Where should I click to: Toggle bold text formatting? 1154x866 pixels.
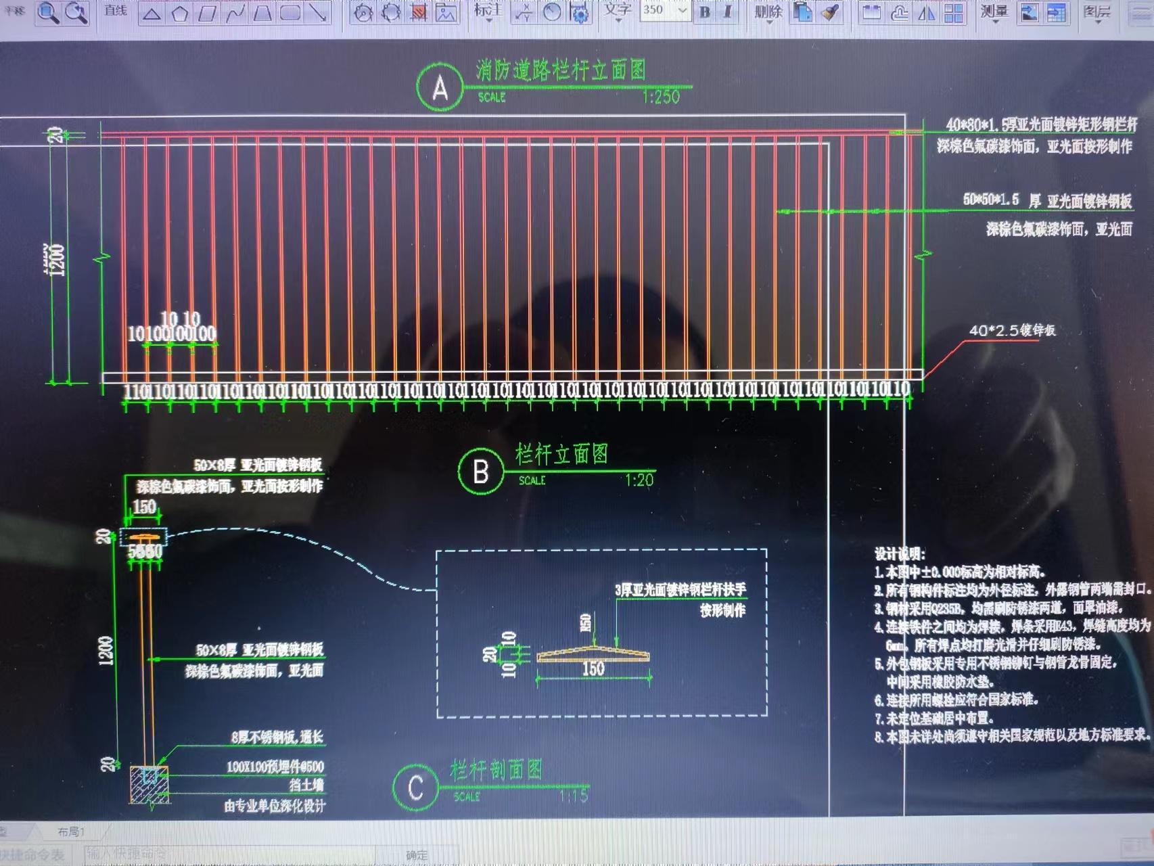coord(705,12)
